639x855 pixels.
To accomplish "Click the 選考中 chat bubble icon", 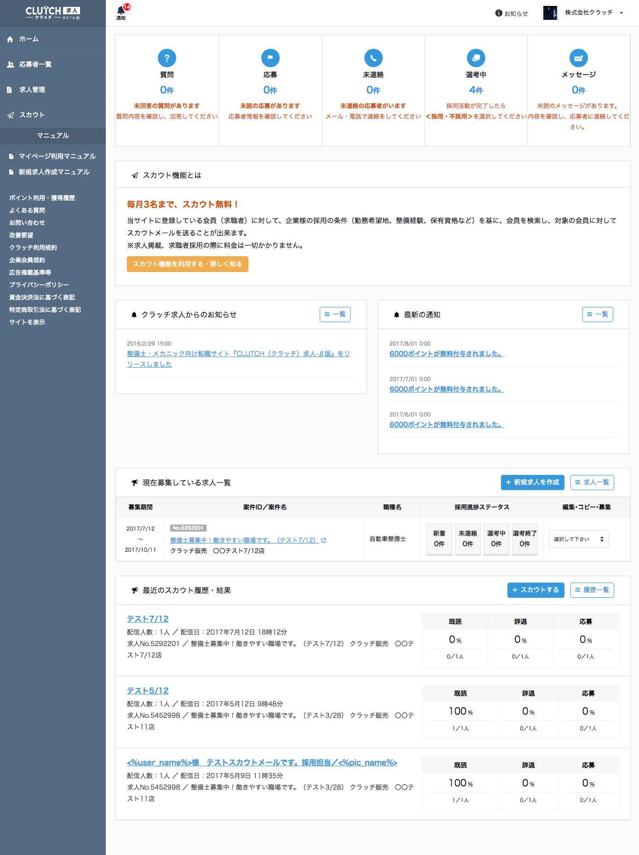I will (x=476, y=58).
